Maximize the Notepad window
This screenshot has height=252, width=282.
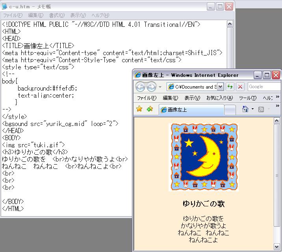[x=220, y=7]
